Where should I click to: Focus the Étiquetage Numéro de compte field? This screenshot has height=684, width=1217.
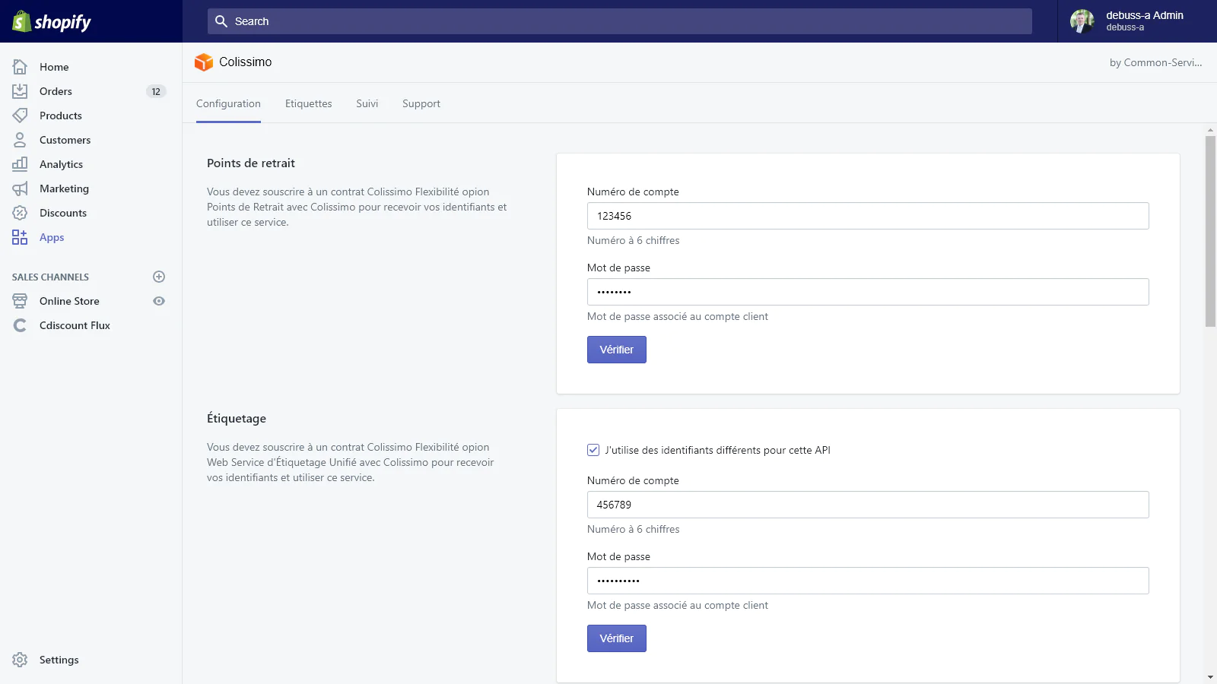867,505
